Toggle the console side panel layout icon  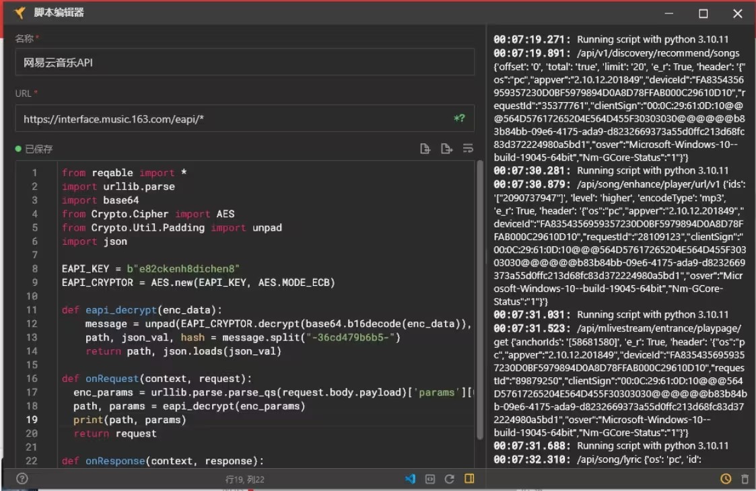pos(469,479)
